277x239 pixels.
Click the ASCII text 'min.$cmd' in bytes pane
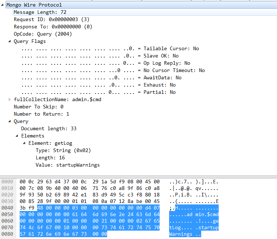(x=207, y=214)
